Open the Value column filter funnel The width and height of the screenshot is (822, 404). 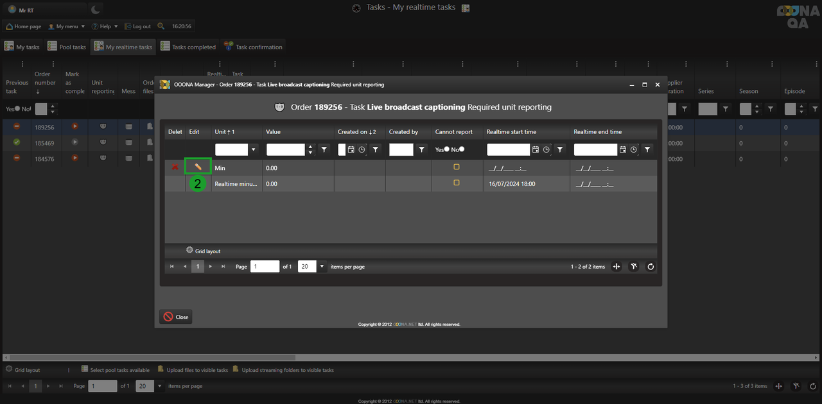tap(324, 149)
